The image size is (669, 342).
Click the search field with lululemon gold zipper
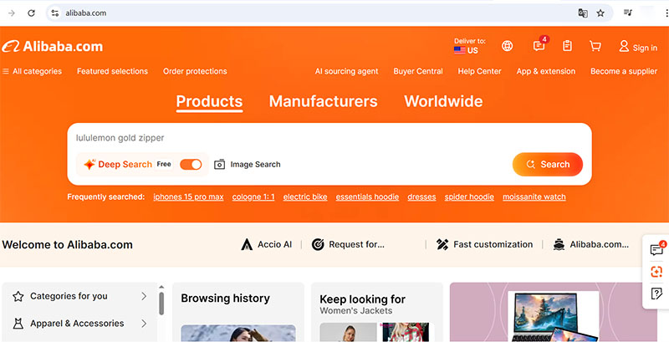click(x=329, y=138)
